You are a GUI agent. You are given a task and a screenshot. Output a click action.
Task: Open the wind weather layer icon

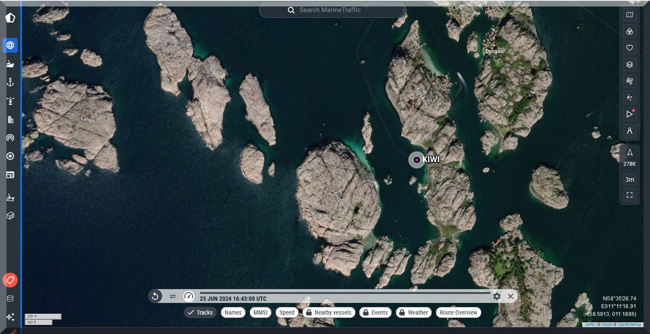pyautogui.click(x=629, y=81)
